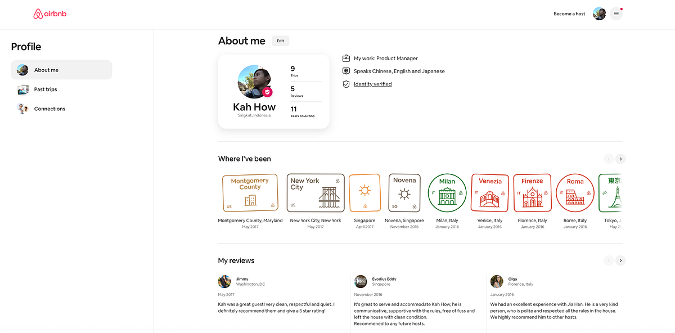Click the New York City, New York caption
The height and width of the screenshot is (333, 675).
tap(316, 220)
